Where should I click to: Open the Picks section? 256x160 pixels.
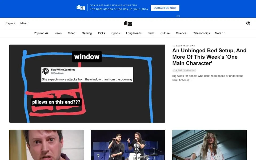point(102,33)
